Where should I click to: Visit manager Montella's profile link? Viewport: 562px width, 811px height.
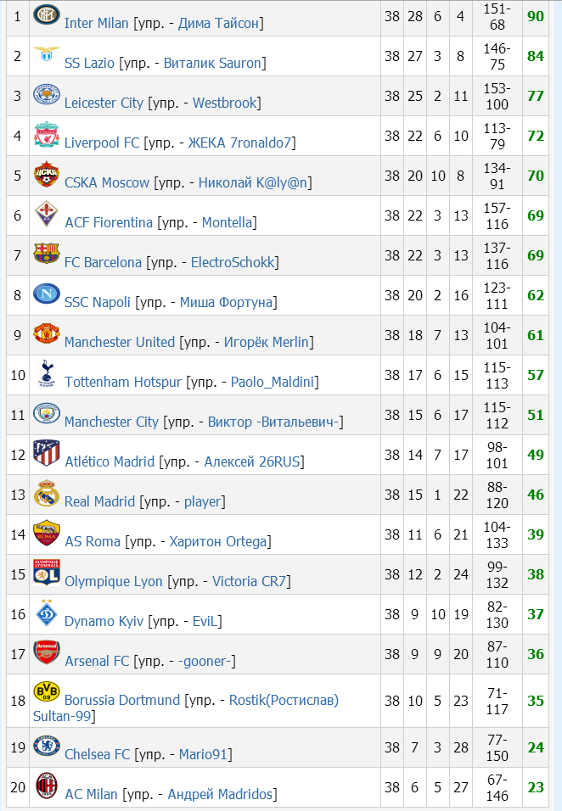point(228,223)
